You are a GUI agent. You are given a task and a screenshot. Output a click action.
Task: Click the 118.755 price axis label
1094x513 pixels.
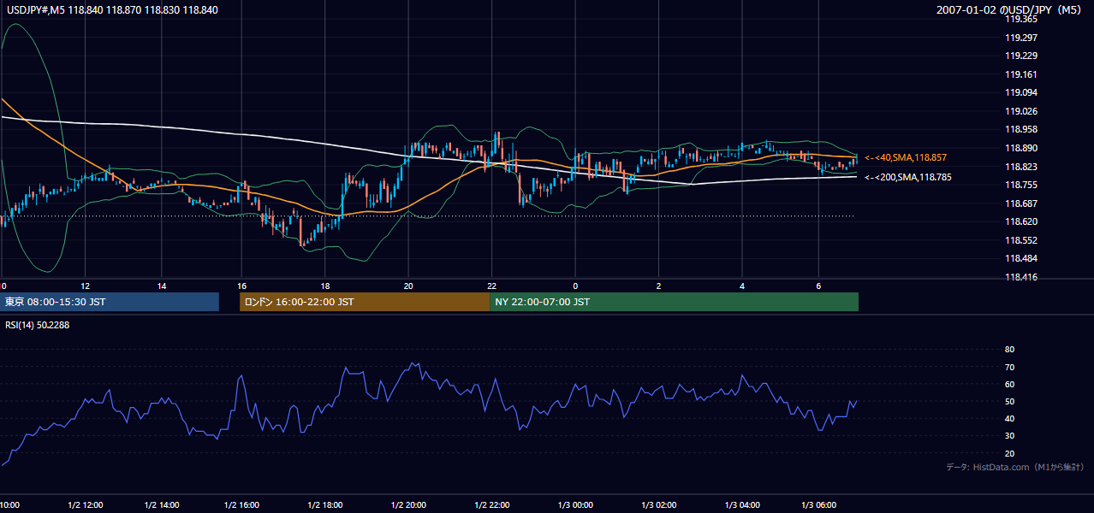coord(1021,185)
